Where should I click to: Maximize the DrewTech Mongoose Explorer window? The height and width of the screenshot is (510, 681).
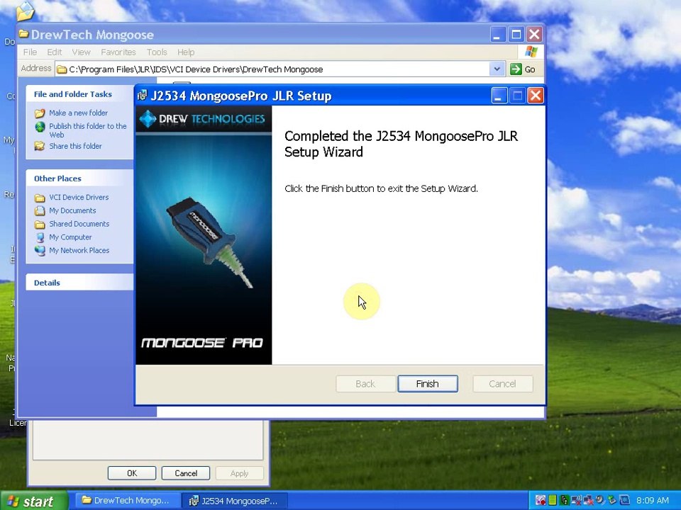pyautogui.click(x=516, y=34)
